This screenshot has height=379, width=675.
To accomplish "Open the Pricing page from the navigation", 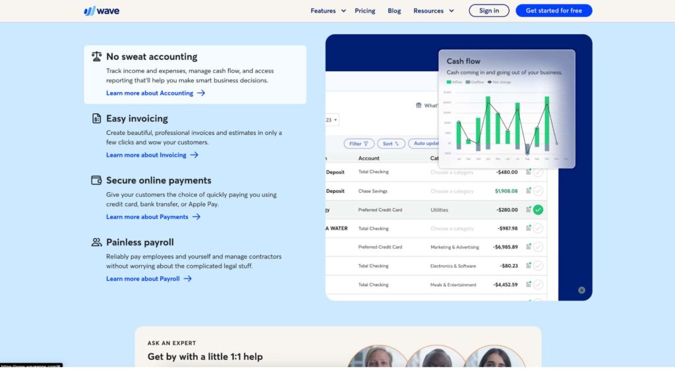I will coord(365,11).
